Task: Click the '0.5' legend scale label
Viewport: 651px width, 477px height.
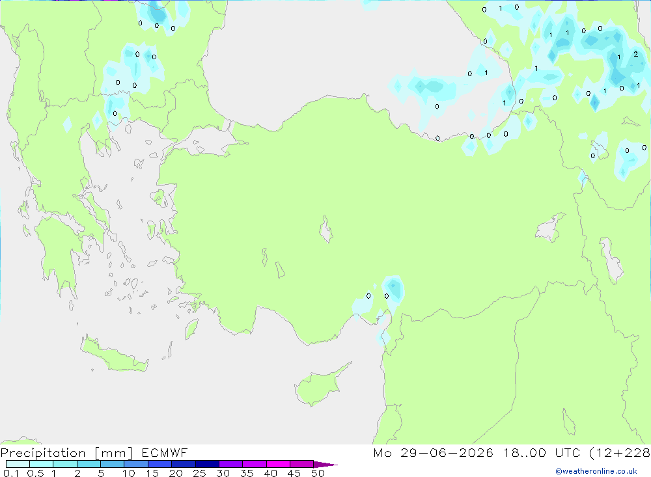Action: point(35,473)
